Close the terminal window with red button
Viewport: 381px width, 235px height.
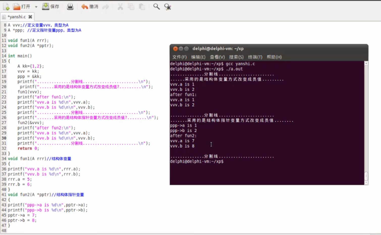coord(175,49)
